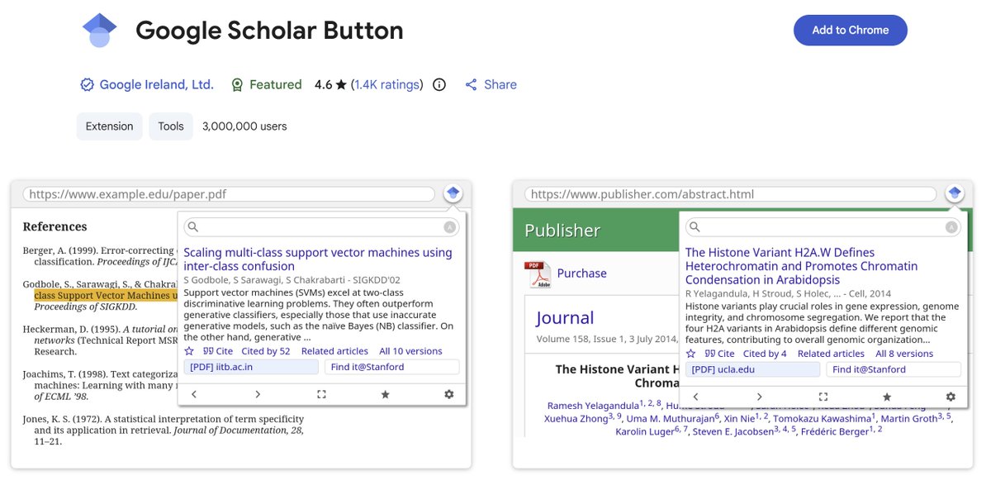
Task: Click author Ramesh Yelagandula
Action: [x=593, y=405]
